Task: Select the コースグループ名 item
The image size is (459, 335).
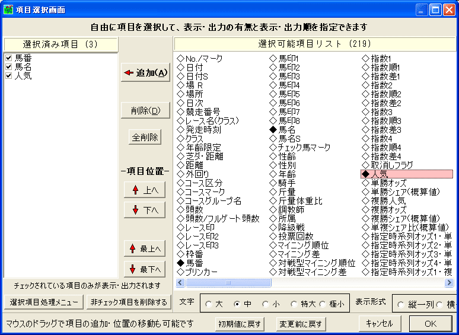Action: pyautogui.click(x=209, y=201)
